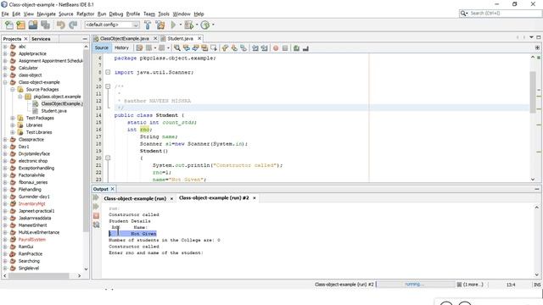Click the (1 more...) status bar link
Viewport: 543px width, 305px height.
pyautogui.click(x=473, y=285)
